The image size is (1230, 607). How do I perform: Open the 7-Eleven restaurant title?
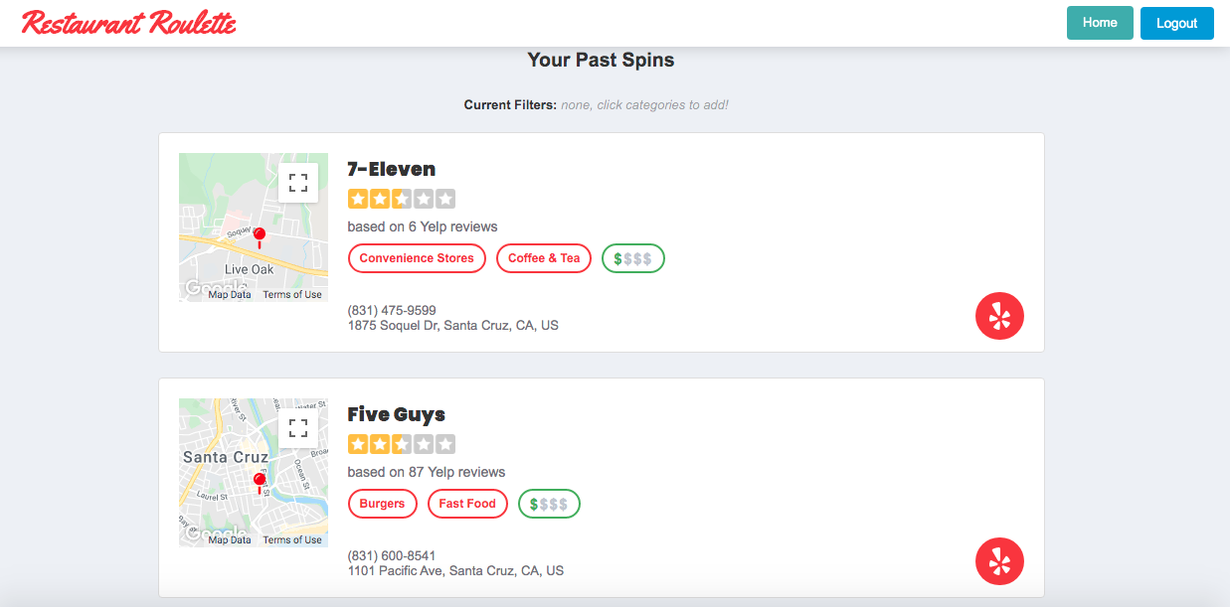coord(391,169)
